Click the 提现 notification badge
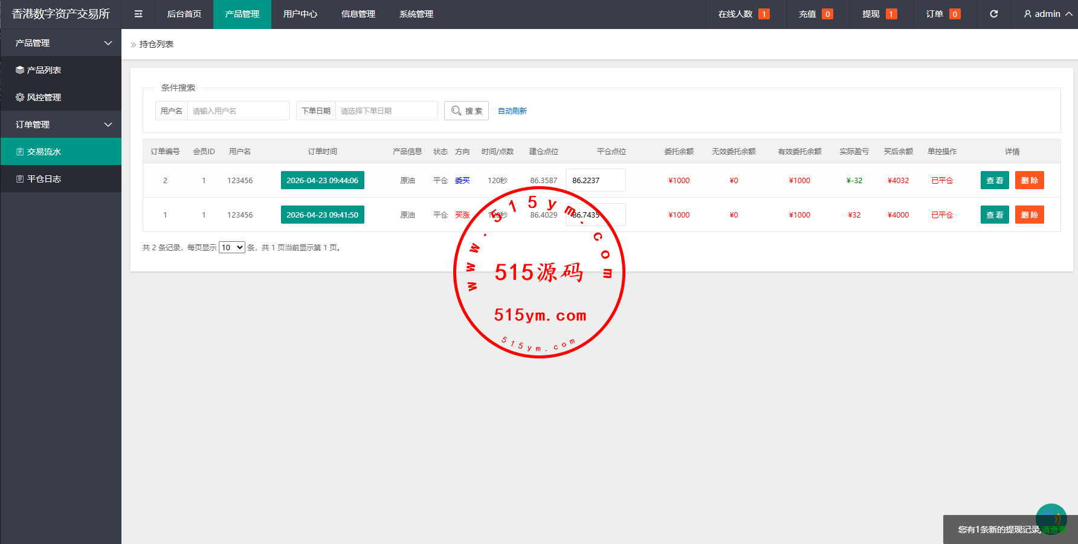This screenshot has height=544, width=1078. point(891,14)
